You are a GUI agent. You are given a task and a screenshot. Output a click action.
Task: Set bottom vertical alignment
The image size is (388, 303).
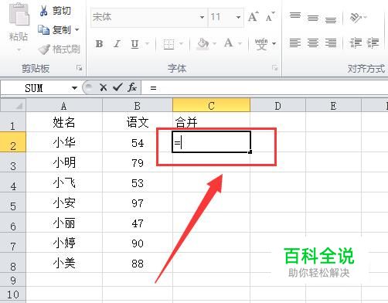tap(331, 19)
